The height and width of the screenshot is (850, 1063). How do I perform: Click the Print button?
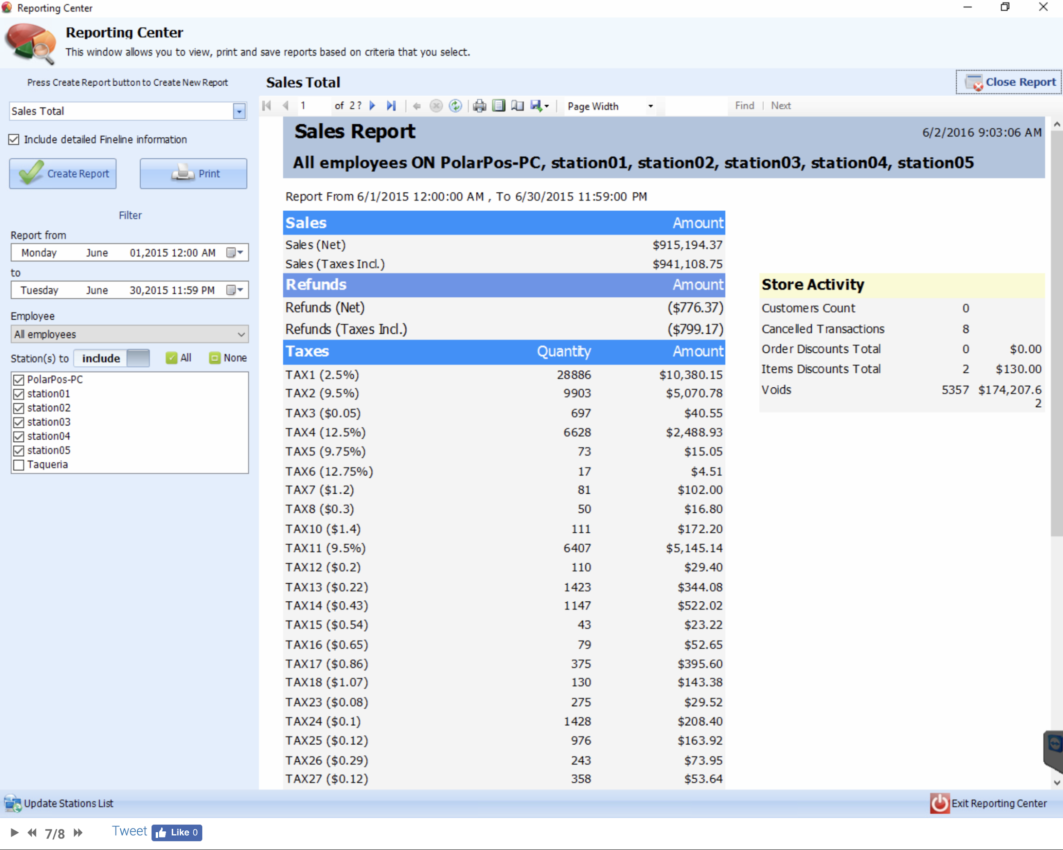pos(193,174)
